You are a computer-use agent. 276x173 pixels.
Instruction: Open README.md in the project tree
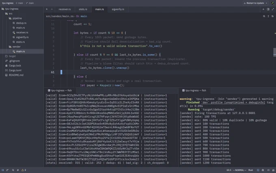(22, 75)
